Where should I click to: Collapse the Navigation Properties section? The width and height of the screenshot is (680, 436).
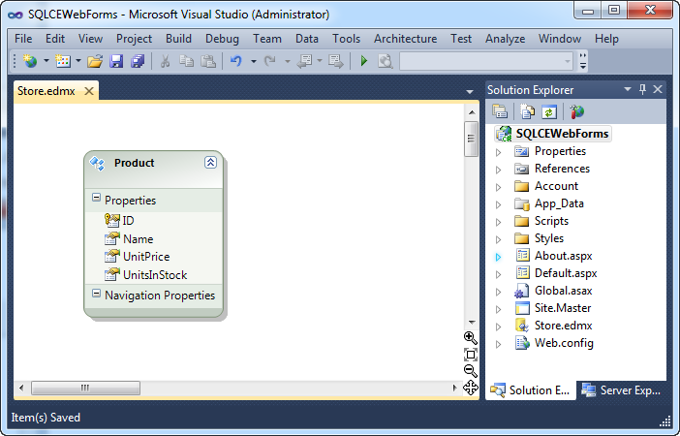(96, 294)
